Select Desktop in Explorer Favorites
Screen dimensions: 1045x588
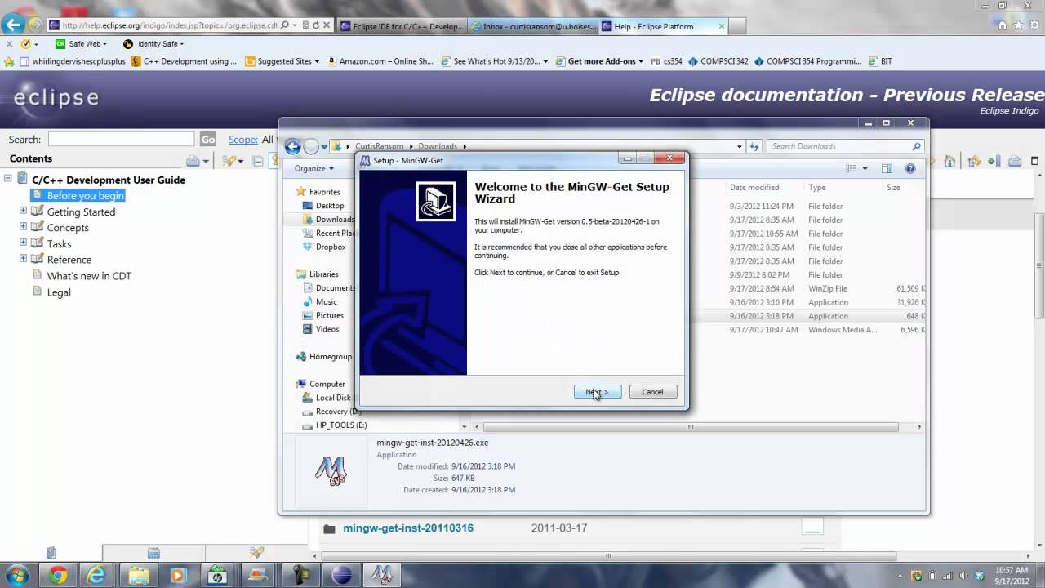(x=329, y=206)
